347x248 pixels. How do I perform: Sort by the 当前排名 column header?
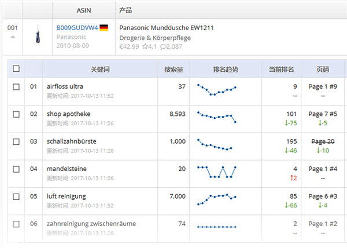282,69
